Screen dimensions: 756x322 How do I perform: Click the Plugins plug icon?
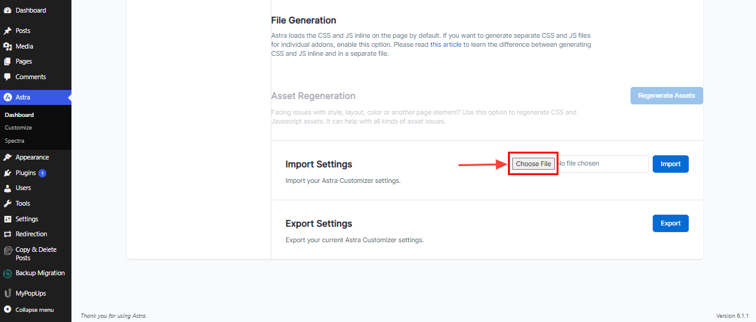coord(7,173)
